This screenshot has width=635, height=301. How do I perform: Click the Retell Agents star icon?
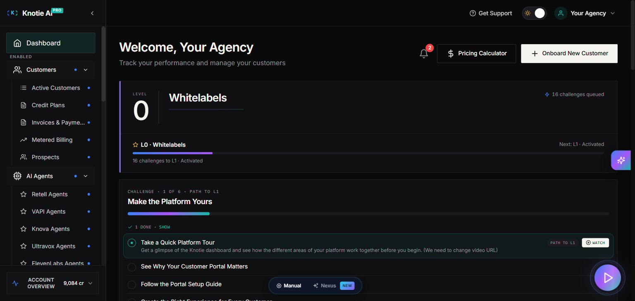24,194
